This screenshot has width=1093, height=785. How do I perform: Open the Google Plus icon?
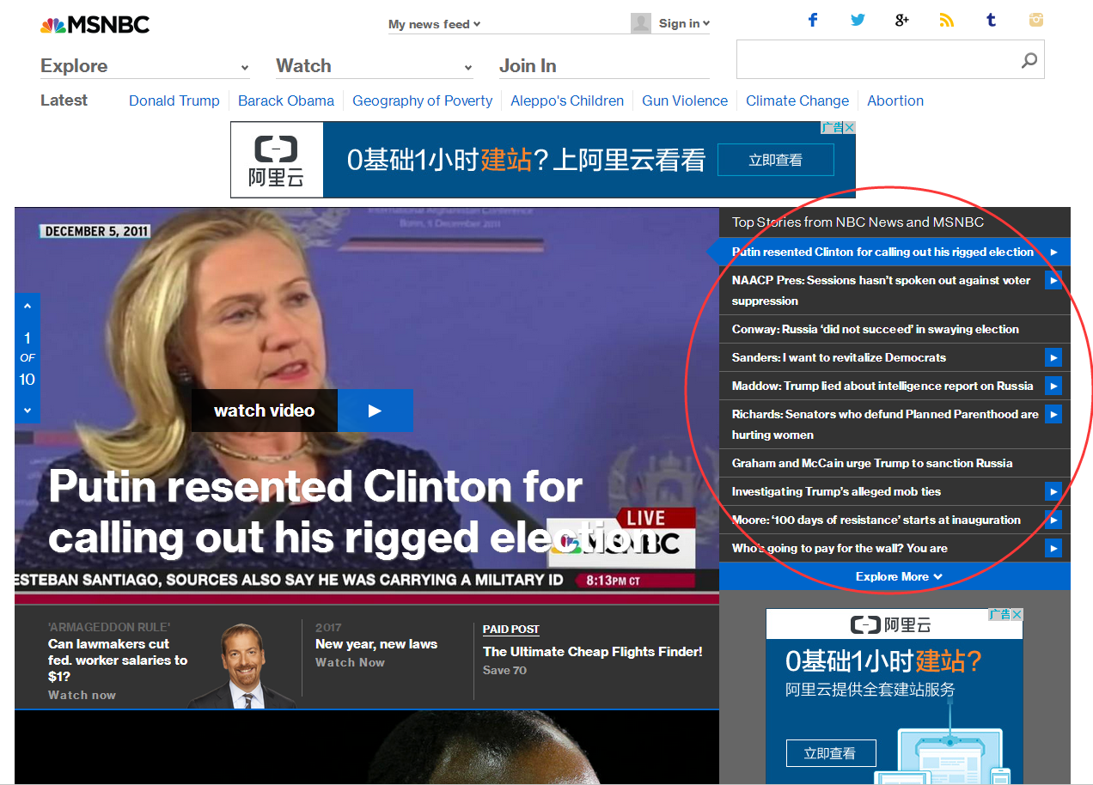click(x=901, y=21)
